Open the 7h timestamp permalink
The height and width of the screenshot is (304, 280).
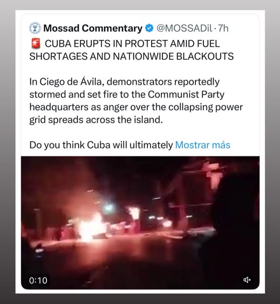point(223,29)
